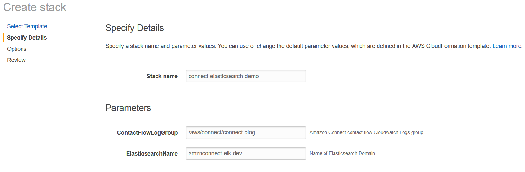Click the divider line below Parameters heading
The width and height of the screenshot is (525, 172).
click(x=315, y=118)
